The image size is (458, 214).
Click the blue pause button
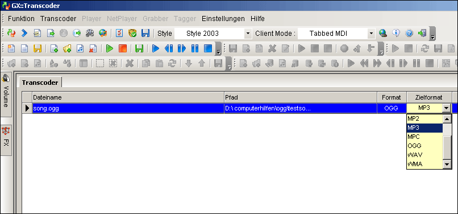click(195, 48)
